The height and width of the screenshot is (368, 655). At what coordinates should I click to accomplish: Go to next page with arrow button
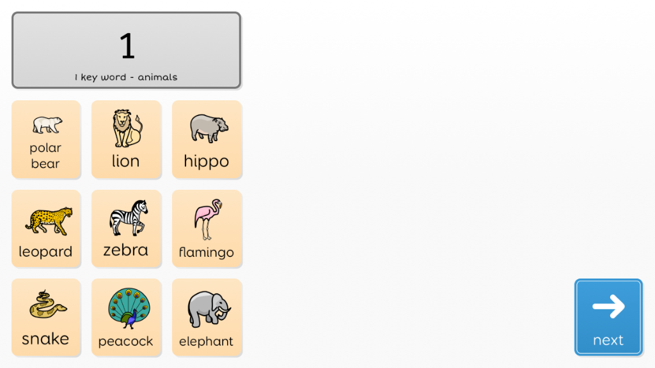click(608, 317)
